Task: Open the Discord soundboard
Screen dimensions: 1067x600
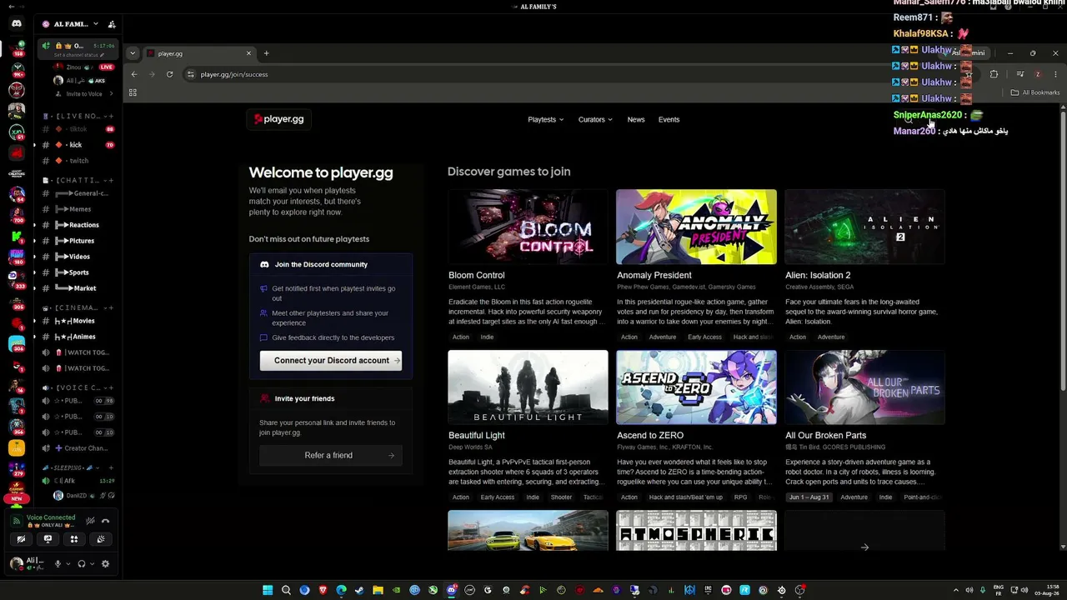Action: click(101, 539)
